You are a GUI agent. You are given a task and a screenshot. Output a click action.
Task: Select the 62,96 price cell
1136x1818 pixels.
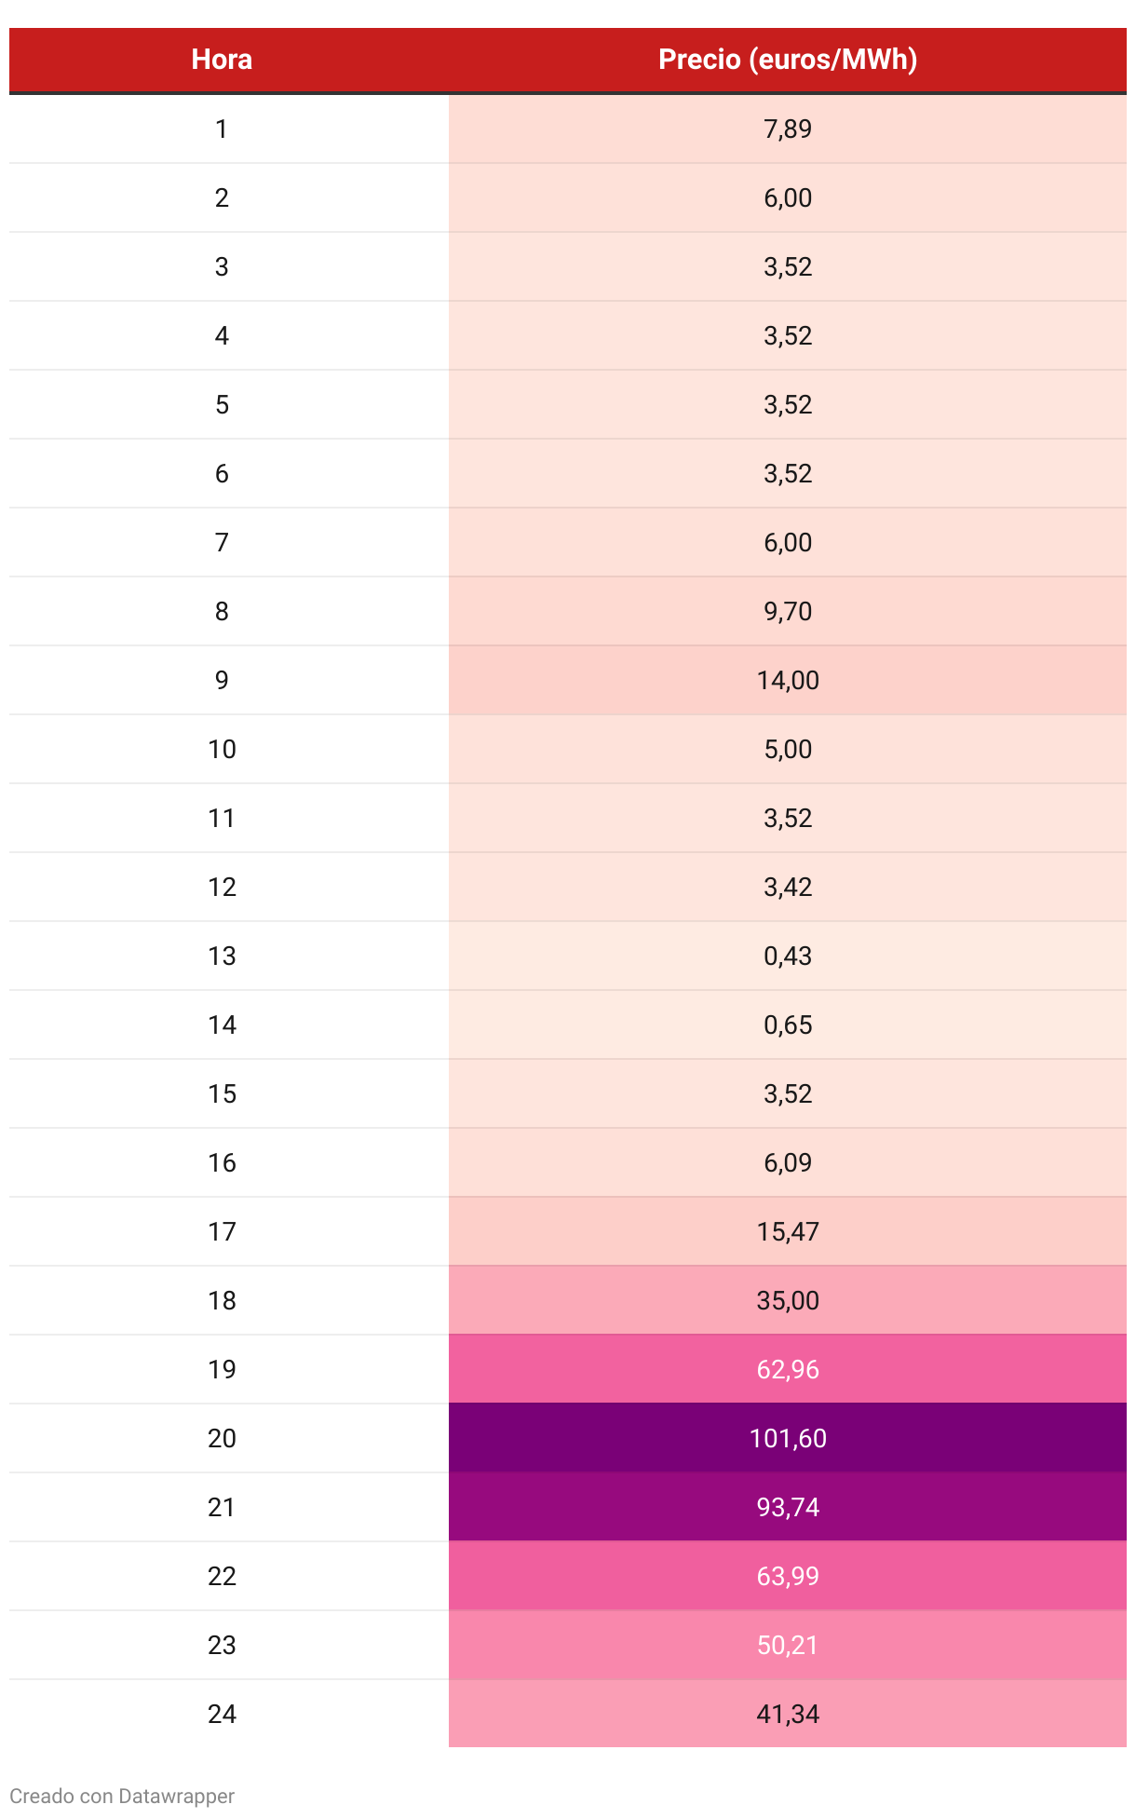click(787, 1369)
